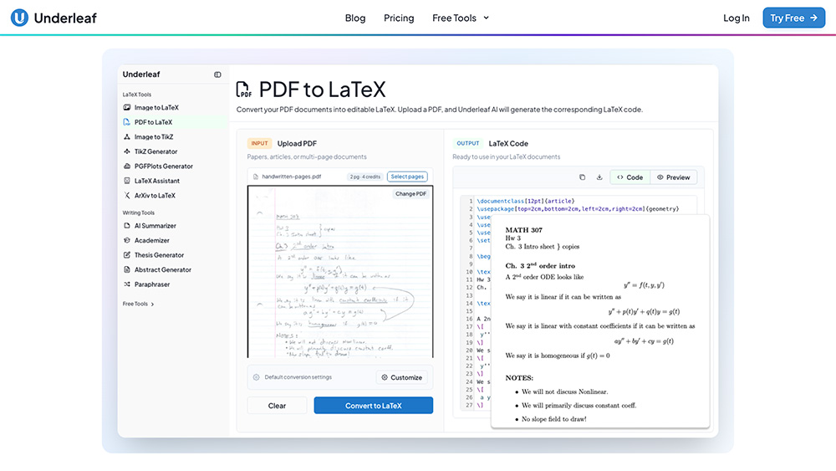Image resolution: width=836 pixels, height=471 pixels.
Task: Click the Image to LaTeX icon
Action: click(127, 107)
